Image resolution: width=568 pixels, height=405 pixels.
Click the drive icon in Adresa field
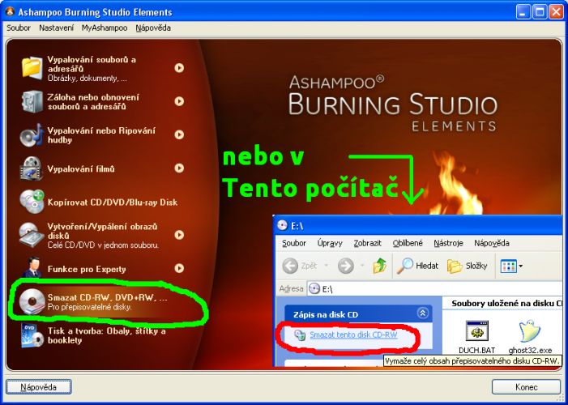(314, 288)
